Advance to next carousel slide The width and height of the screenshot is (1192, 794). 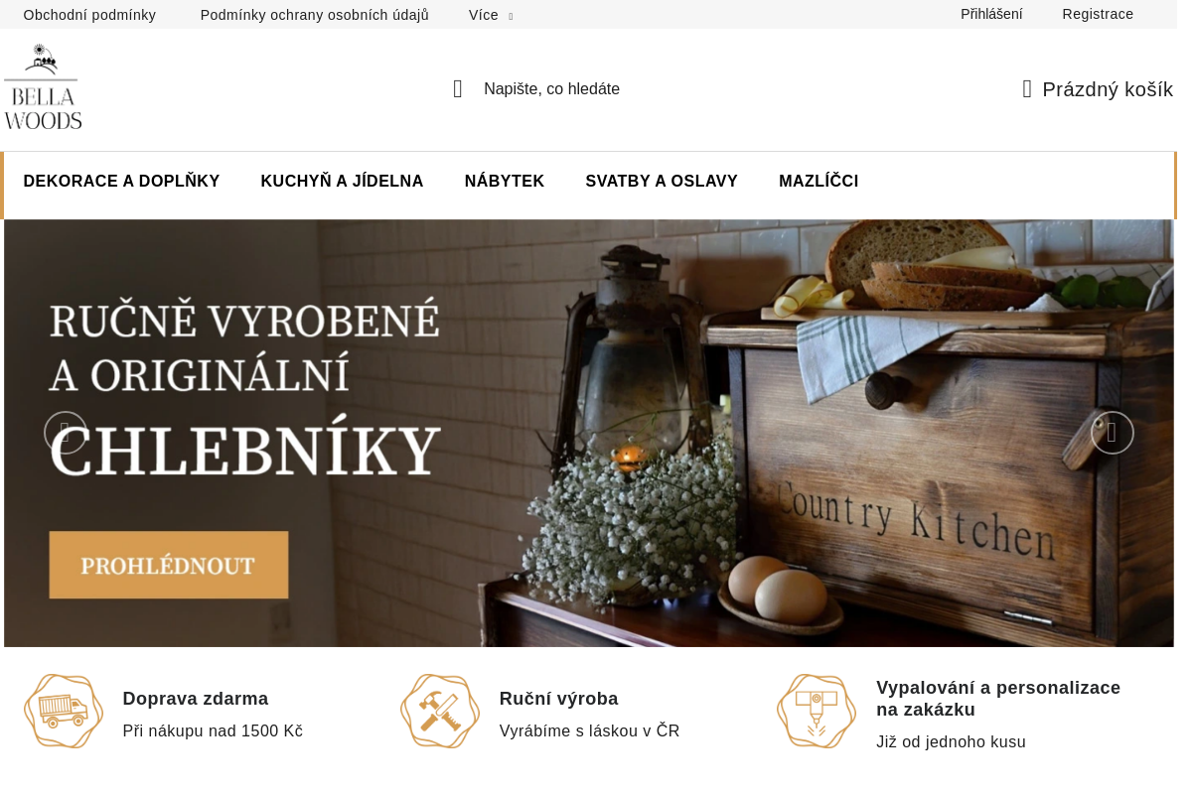1113,433
